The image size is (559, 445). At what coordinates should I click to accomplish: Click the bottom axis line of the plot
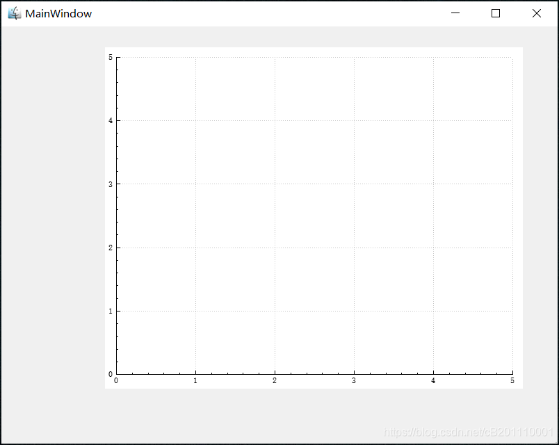pos(313,373)
